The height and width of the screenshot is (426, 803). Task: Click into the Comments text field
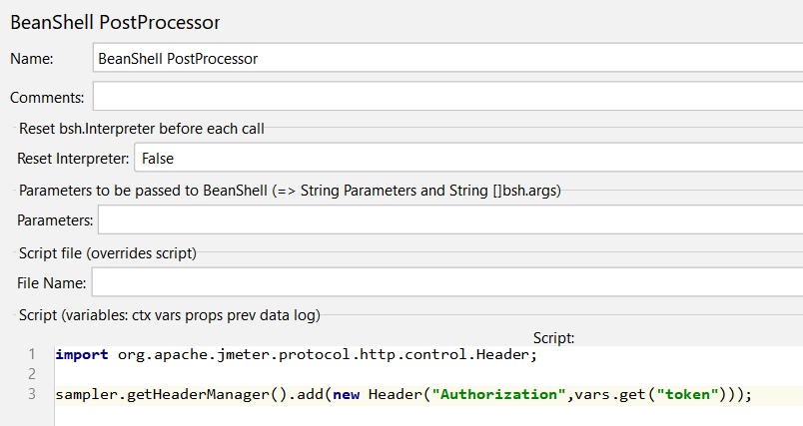pyautogui.click(x=446, y=97)
